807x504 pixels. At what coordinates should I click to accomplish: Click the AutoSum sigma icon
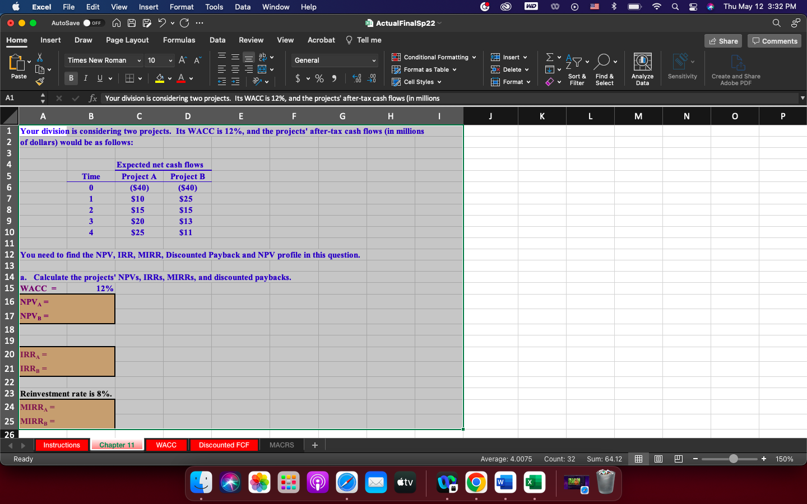[550, 57]
